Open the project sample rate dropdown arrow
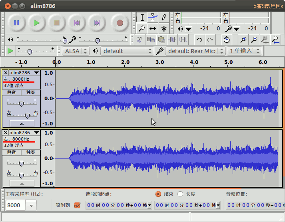Image resolution: width=285 pixels, height=222 pixels. 31,206
